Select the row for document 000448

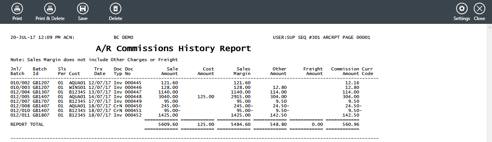194,97
